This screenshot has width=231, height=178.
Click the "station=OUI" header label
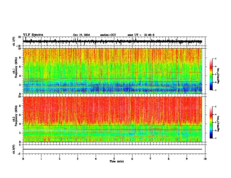[108, 35]
